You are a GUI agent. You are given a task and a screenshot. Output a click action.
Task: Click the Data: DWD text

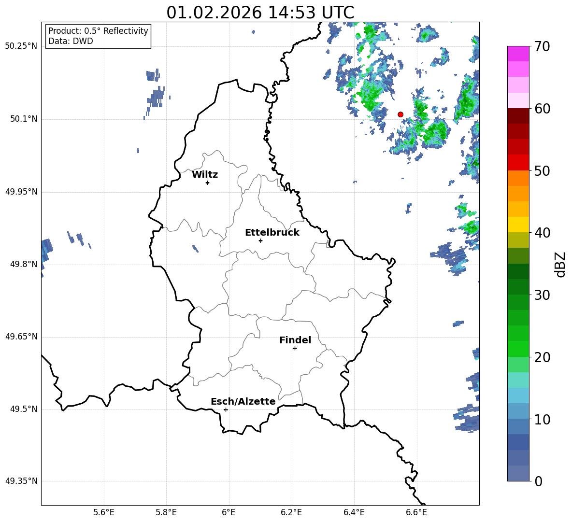pos(71,41)
